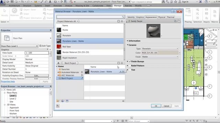Click the search magnifier icon in Material Browser
This screenshot has height=123, width=220.
click(123, 17)
